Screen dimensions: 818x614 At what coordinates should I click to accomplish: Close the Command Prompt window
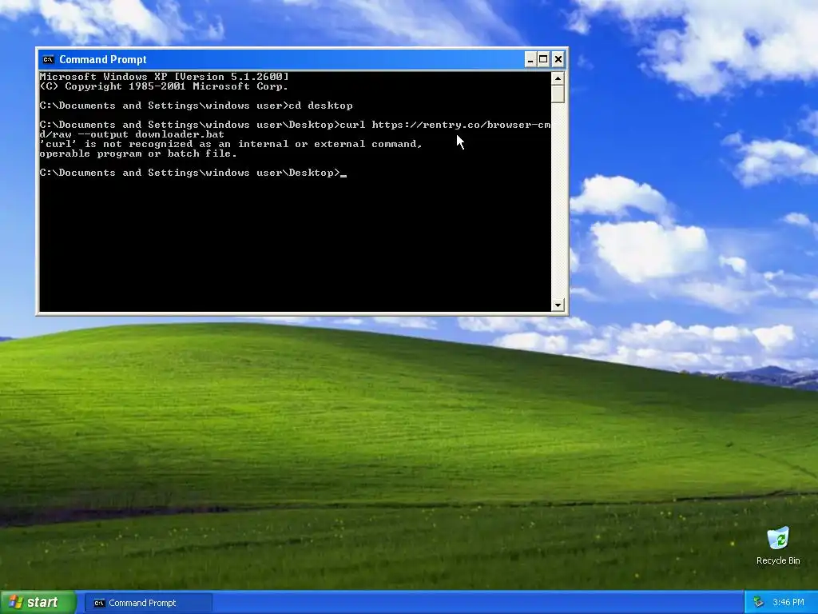point(558,59)
